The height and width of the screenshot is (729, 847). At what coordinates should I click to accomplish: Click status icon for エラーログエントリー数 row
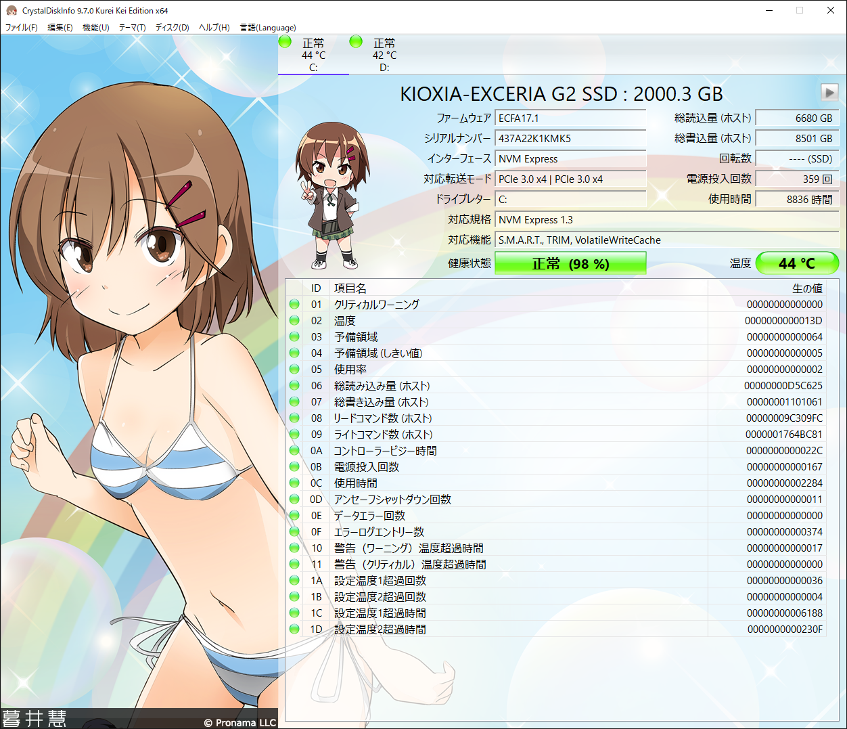coord(294,531)
